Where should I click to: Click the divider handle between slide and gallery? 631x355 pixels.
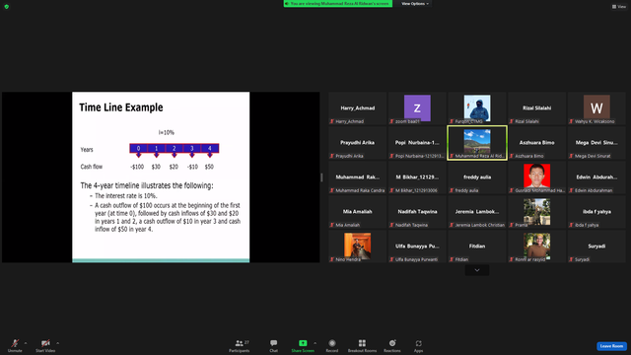(321, 177)
